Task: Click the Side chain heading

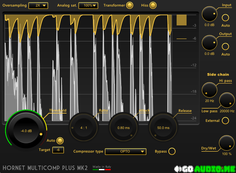Action: coord(218,74)
